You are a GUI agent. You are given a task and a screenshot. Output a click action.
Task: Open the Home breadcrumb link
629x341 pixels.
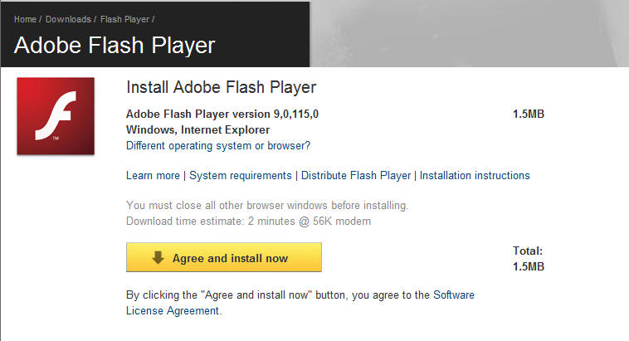[x=25, y=19]
